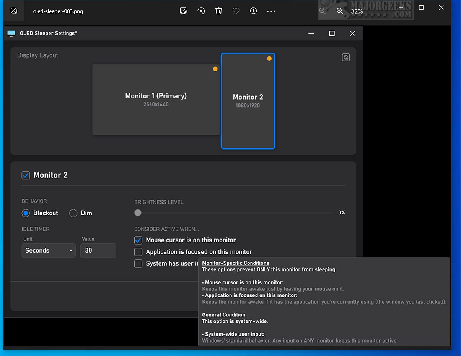Refresh the display layout with reload icon
Image resolution: width=461 pixels, height=356 pixels.
click(x=346, y=57)
